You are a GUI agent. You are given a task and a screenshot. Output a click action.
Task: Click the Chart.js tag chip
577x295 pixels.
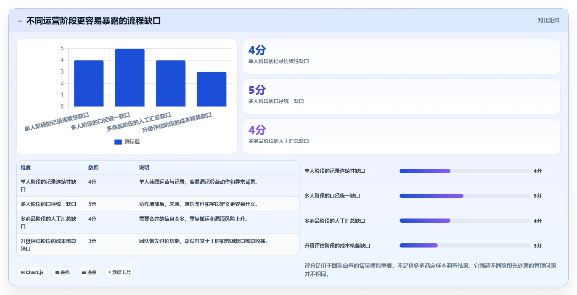pos(32,272)
